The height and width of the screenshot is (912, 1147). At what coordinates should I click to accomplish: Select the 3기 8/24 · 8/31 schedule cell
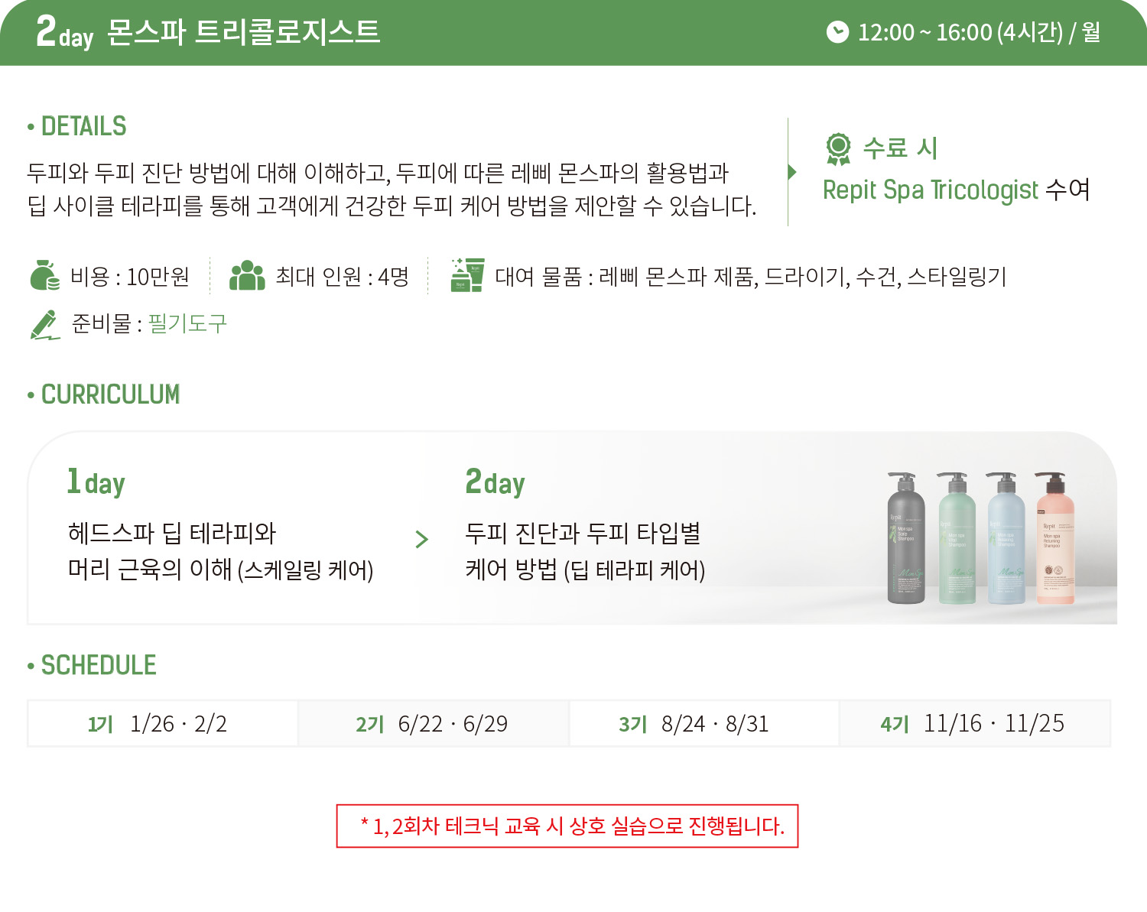(x=704, y=723)
